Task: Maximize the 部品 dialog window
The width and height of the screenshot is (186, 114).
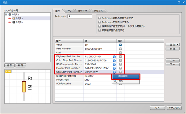Action: [x=179, y=2]
